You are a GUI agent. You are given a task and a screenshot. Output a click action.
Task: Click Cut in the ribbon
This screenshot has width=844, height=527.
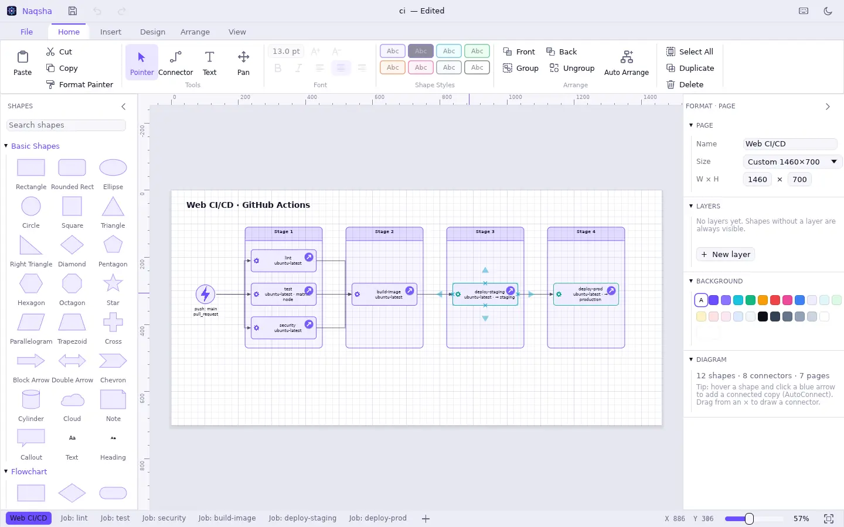(x=59, y=52)
